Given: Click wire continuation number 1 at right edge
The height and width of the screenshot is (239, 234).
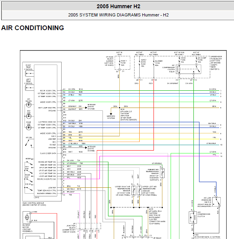Looking at the screenshot, I should (x=221, y=90).
